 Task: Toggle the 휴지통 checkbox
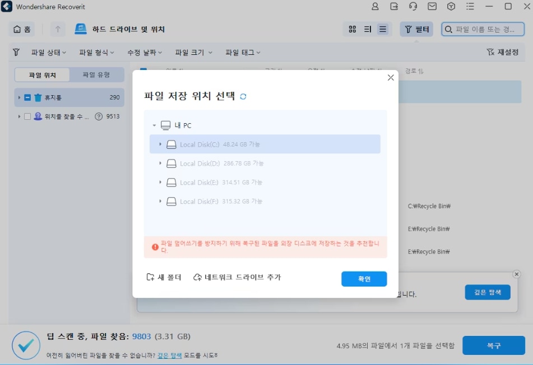[x=27, y=97]
